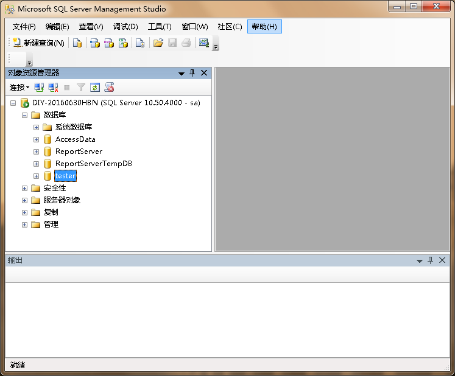Open the 连接 dropdown in Object Explorer
Viewport: 455px width, 376px height.
coord(19,88)
